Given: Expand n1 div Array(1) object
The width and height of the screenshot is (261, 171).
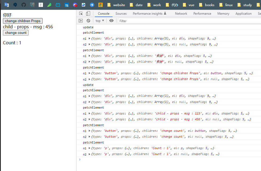Looking at the screenshot, I should pos(89,96).
